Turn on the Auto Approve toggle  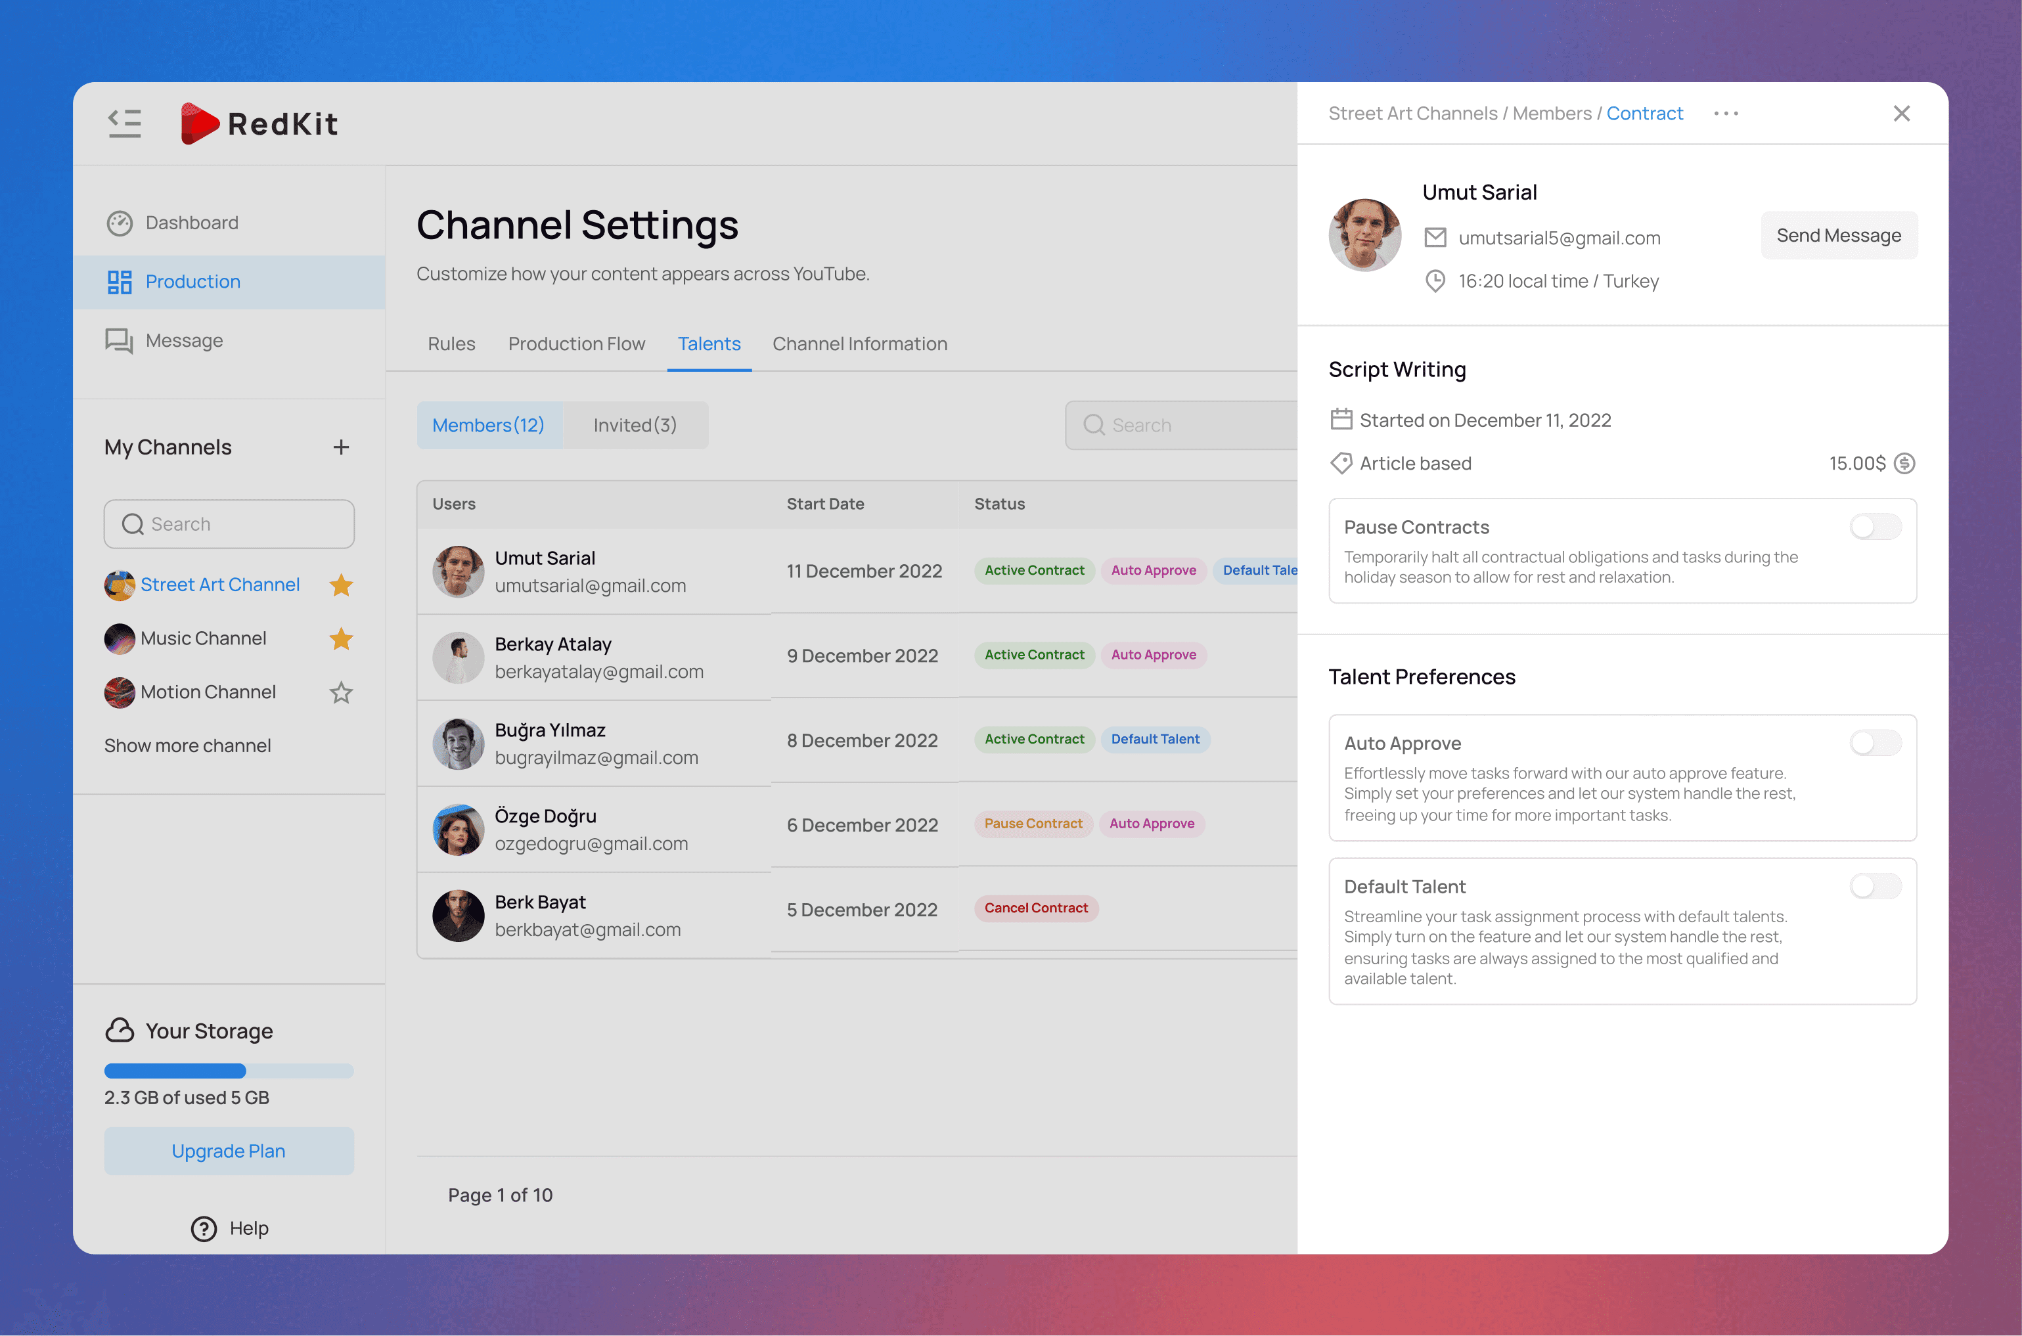pyautogui.click(x=1875, y=743)
